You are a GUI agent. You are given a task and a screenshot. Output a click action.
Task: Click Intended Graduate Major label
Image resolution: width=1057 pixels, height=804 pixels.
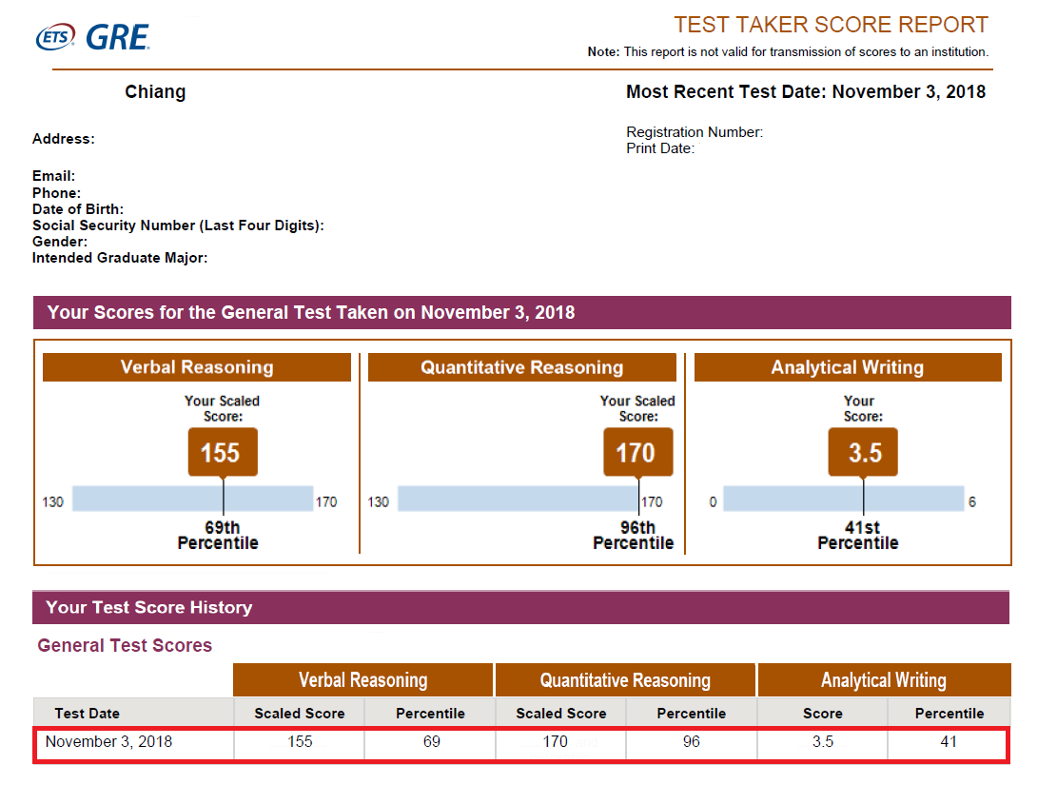pyautogui.click(x=120, y=258)
